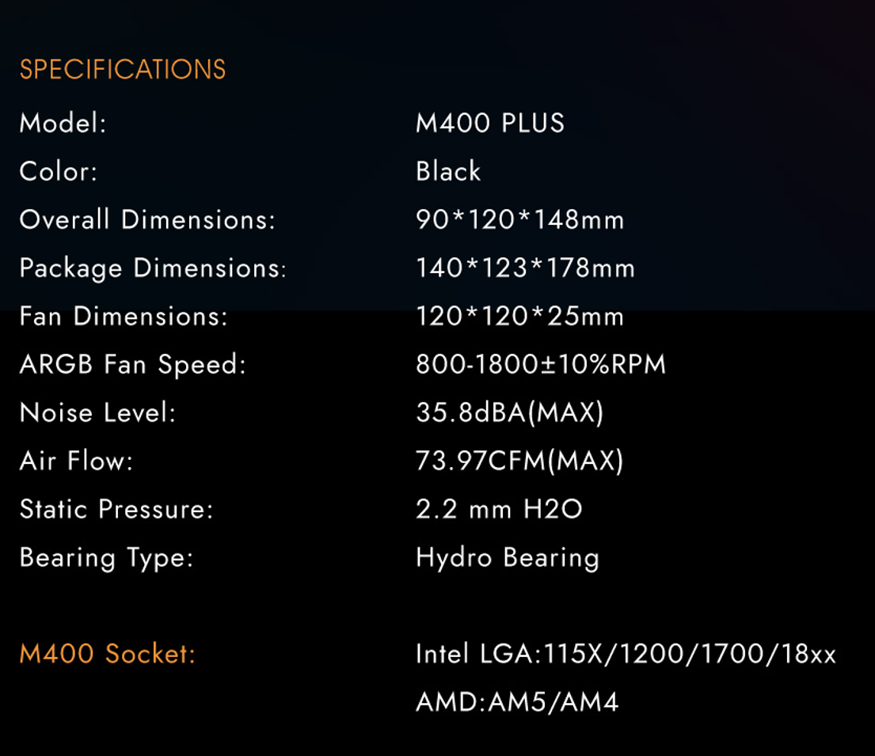This screenshot has width=875, height=756.
Task: Click the Noise Level label
Action: [x=97, y=413]
